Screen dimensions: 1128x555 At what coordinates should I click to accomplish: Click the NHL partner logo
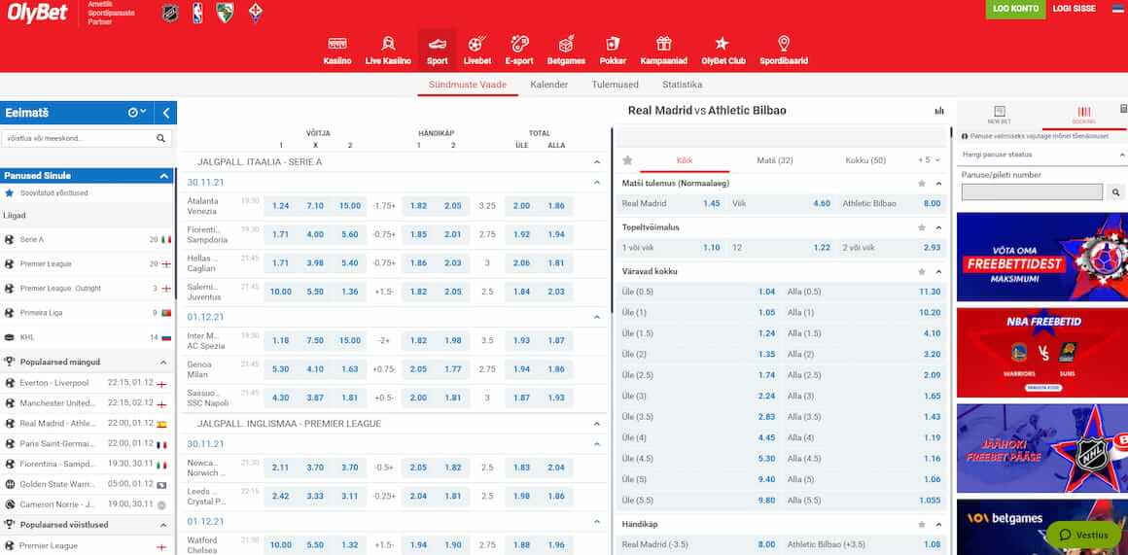pos(170,13)
